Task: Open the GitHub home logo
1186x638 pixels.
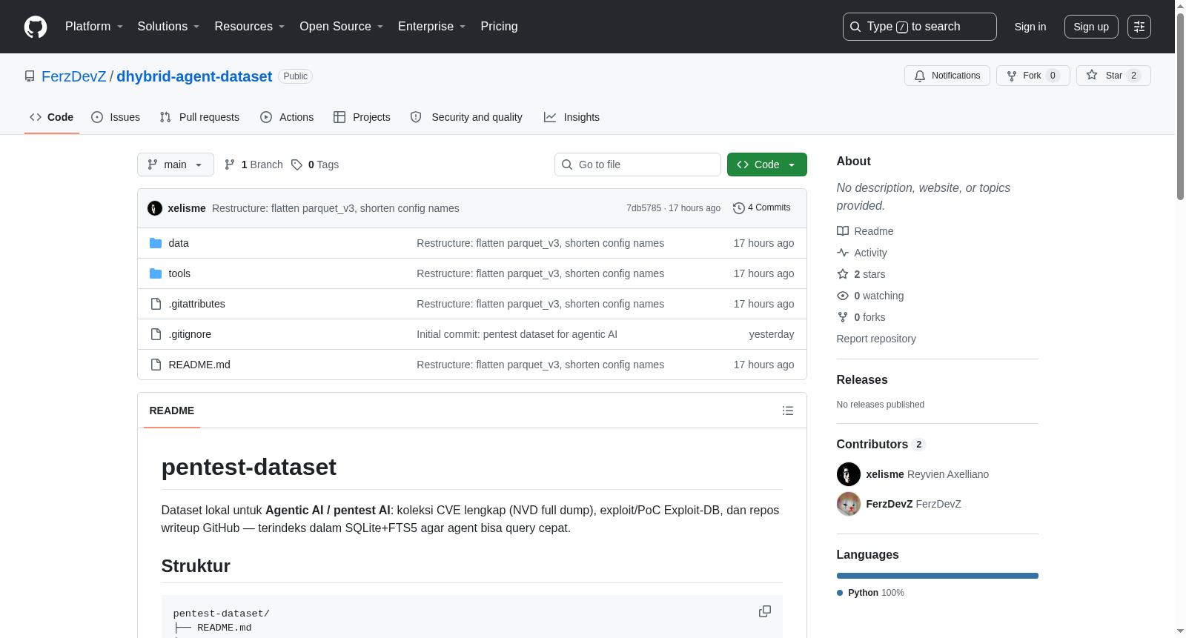Action: click(x=36, y=27)
